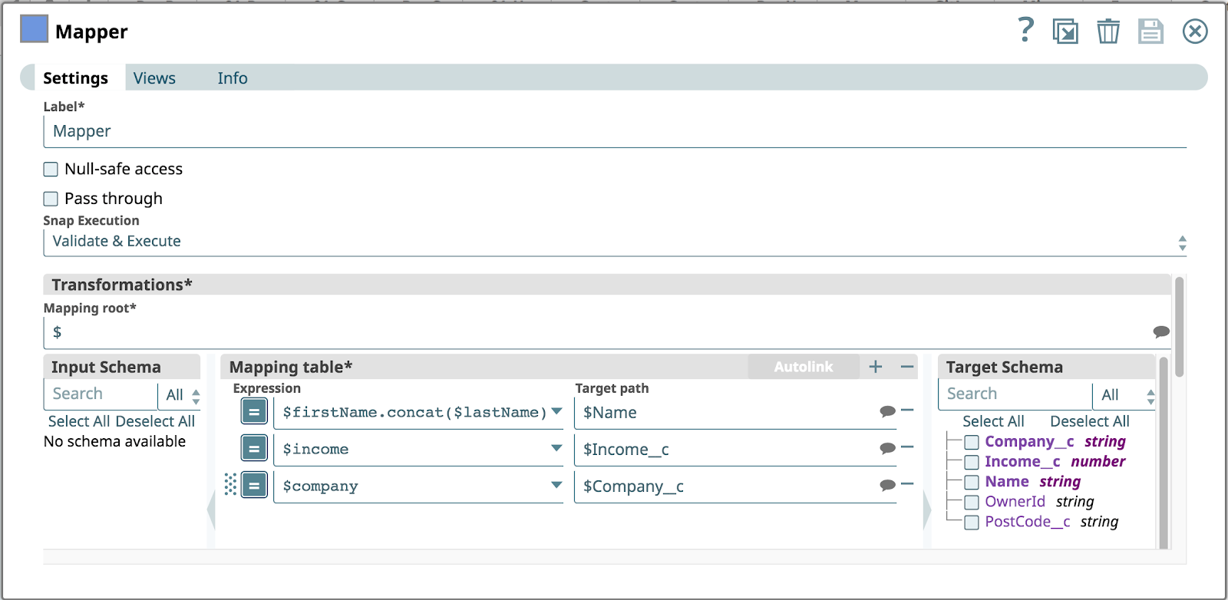1228x600 pixels.
Task: Open comment bubble for $Company__c target
Action: point(888,485)
